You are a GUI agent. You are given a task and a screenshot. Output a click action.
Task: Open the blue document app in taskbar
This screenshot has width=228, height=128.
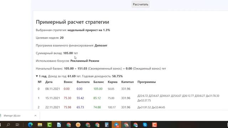point(59,125)
